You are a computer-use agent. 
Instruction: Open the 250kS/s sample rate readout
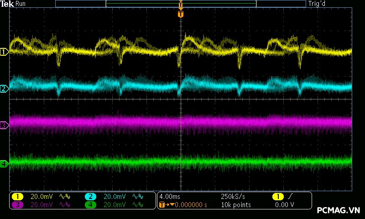tap(234, 196)
